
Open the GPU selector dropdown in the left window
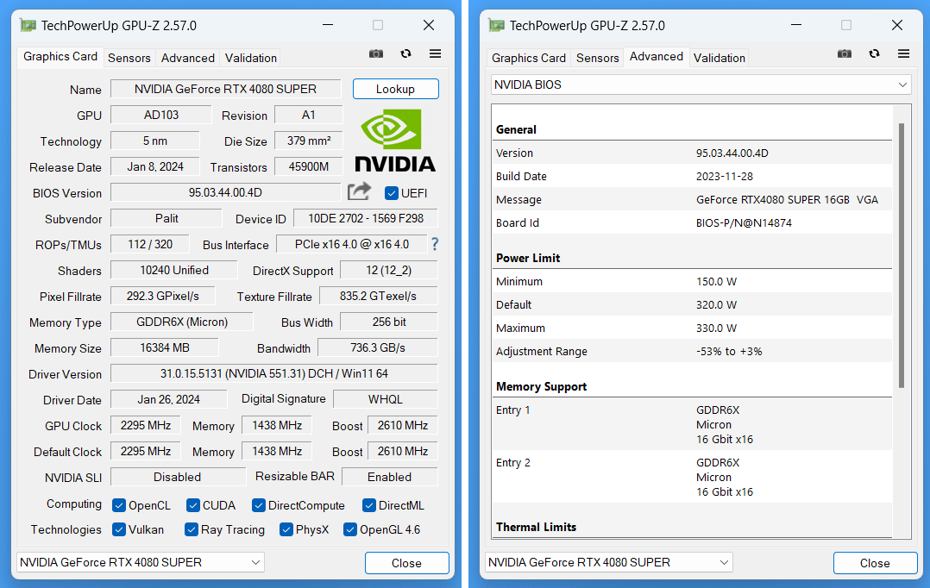(141, 562)
